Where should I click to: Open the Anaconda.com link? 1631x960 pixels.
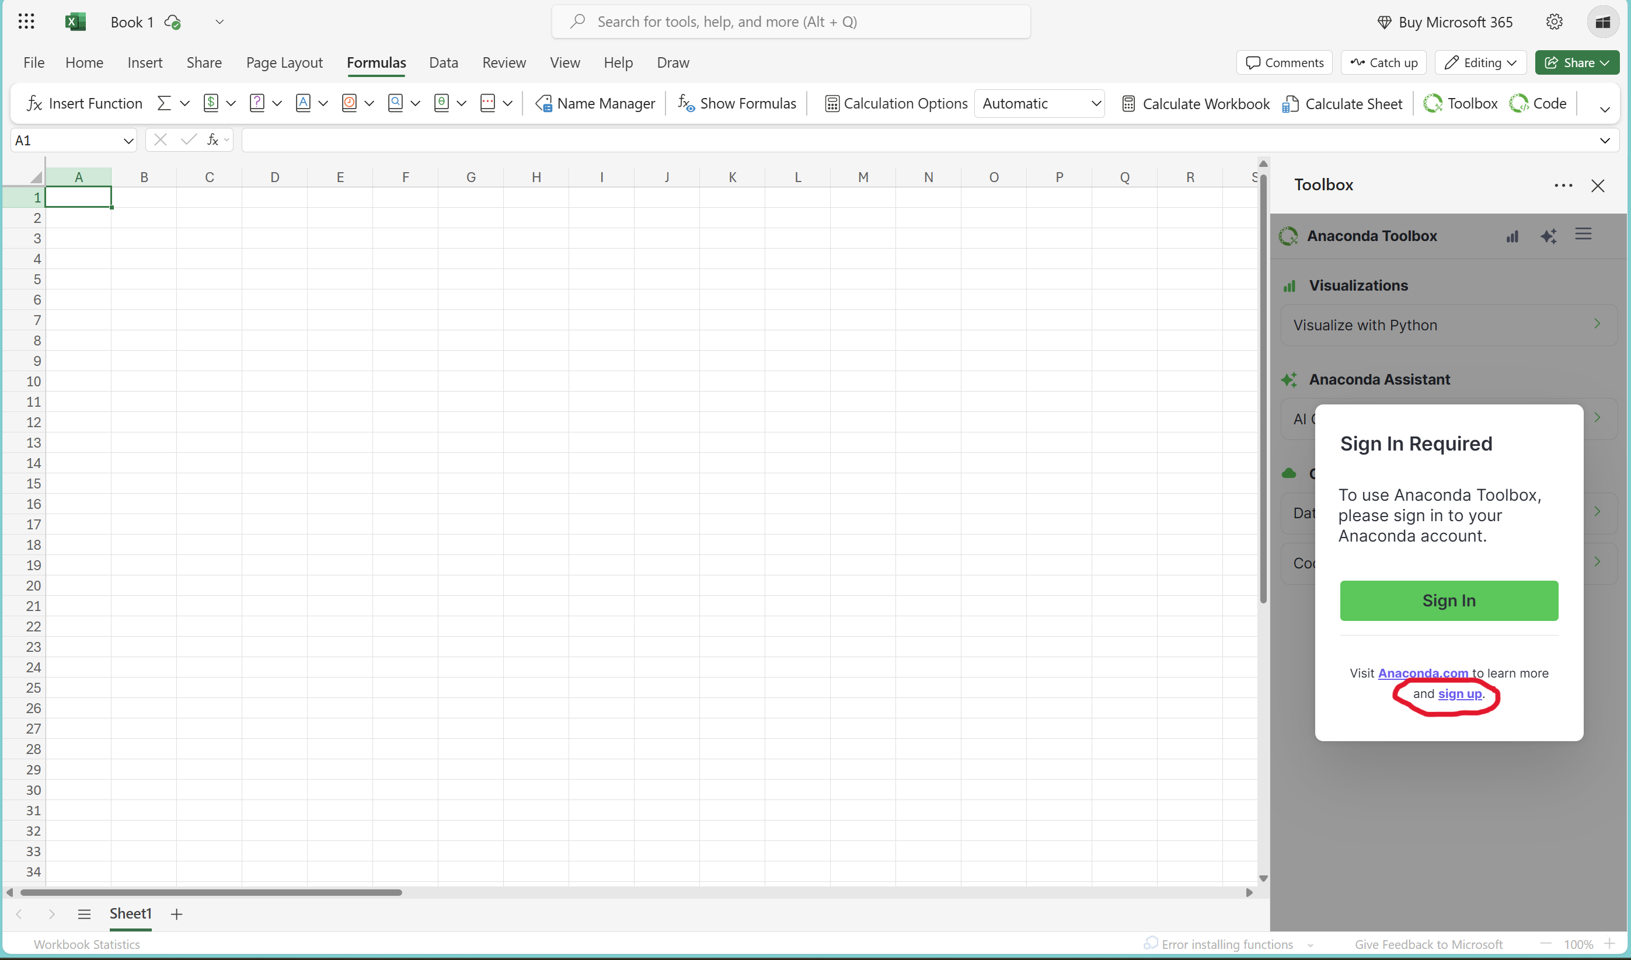click(1423, 673)
